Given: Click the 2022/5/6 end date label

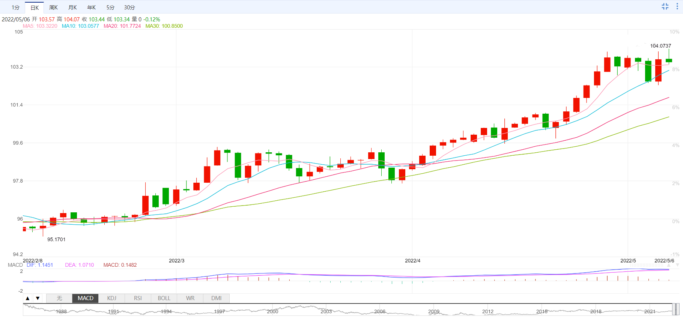Looking at the screenshot, I should [664, 260].
